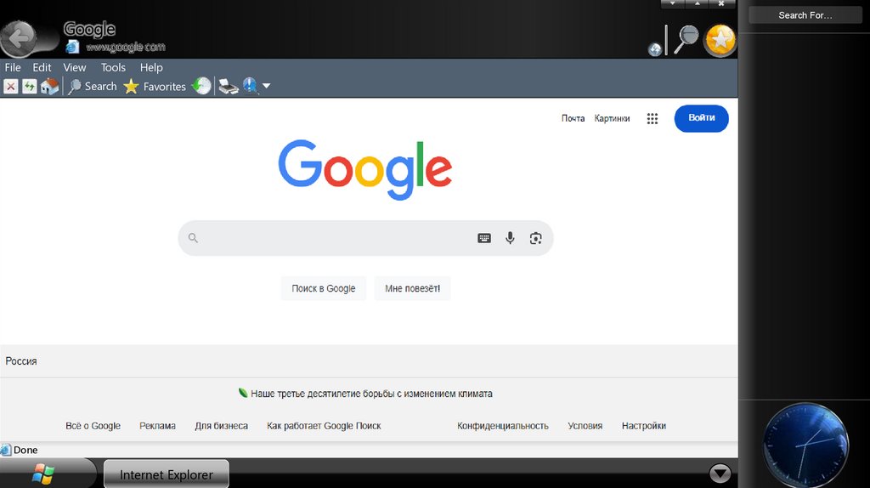
Task: Click the Done status bar text
Action: point(25,451)
